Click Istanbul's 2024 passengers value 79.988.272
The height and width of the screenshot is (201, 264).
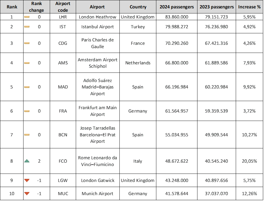coord(177,27)
